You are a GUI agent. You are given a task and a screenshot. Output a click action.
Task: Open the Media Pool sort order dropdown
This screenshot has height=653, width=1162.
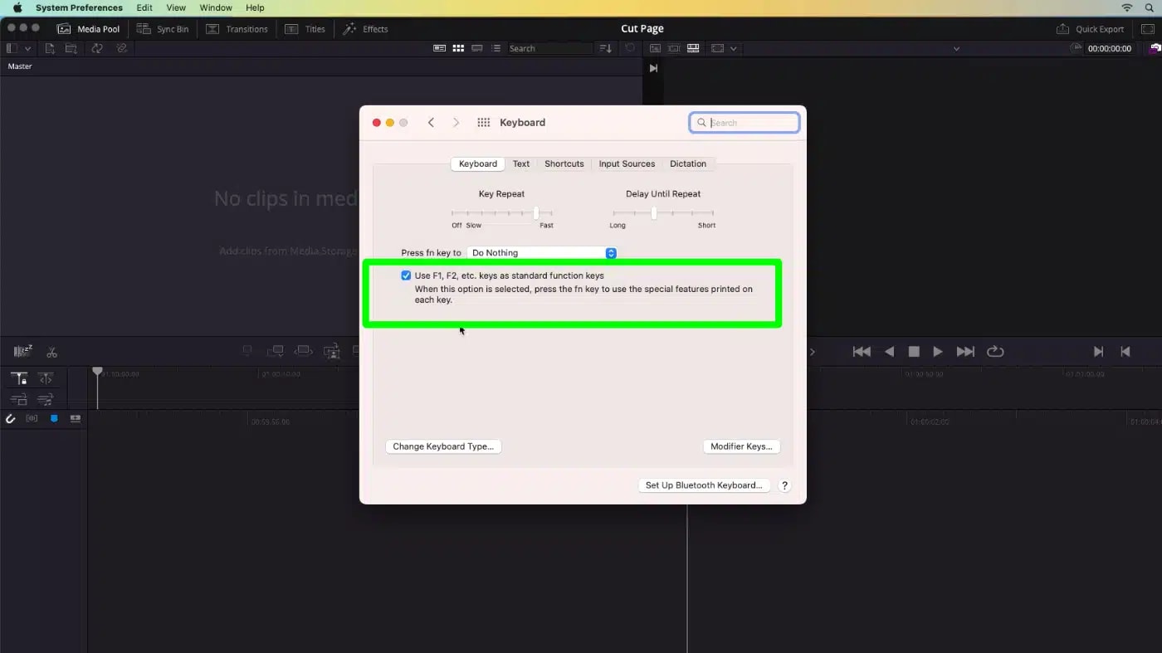tap(605, 48)
